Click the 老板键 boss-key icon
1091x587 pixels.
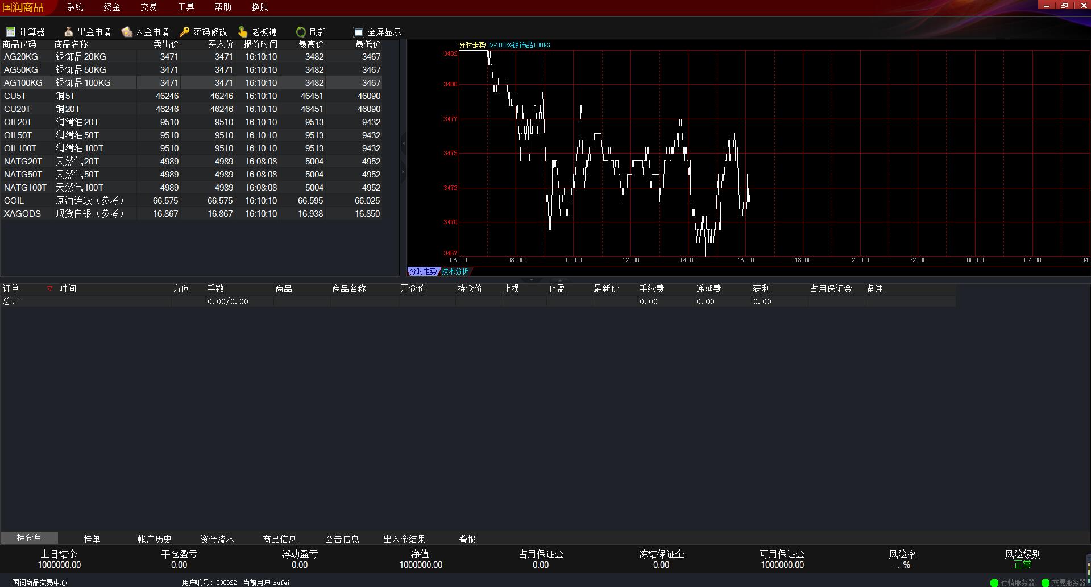tap(243, 32)
